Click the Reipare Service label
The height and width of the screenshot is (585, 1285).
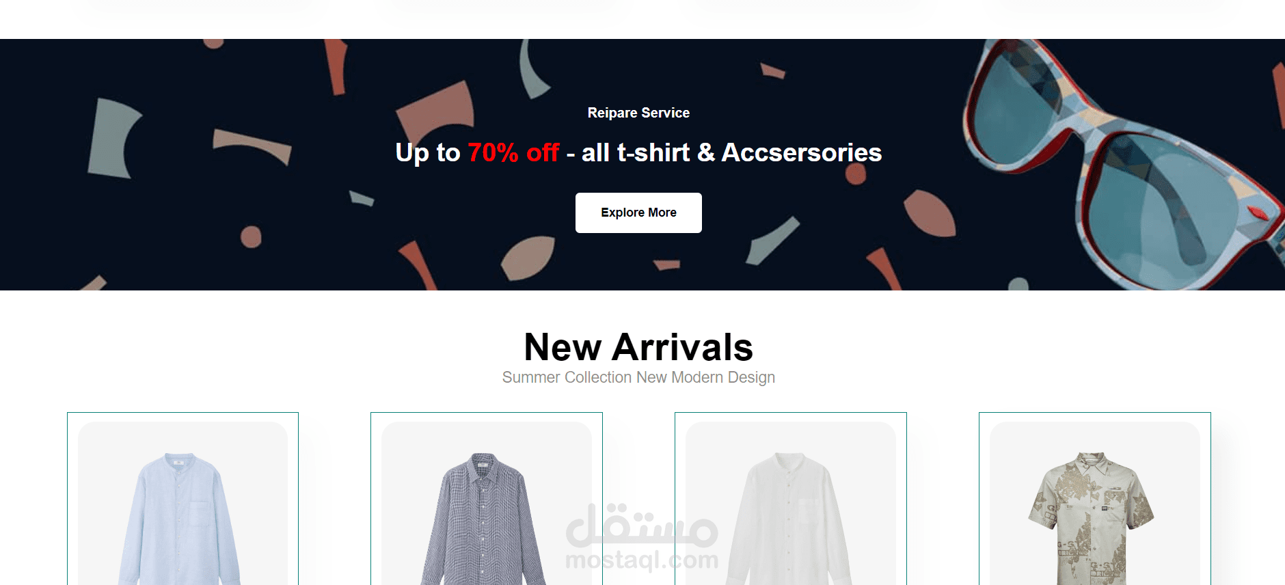coord(638,113)
